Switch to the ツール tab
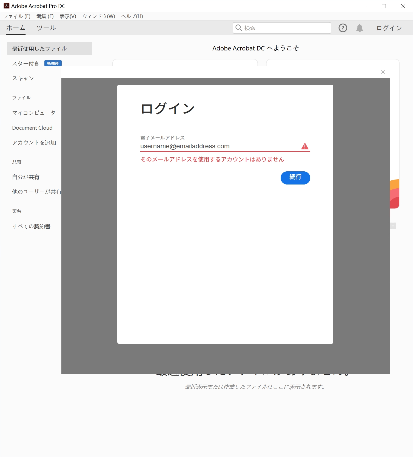The height and width of the screenshot is (457, 413). pos(46,28)
